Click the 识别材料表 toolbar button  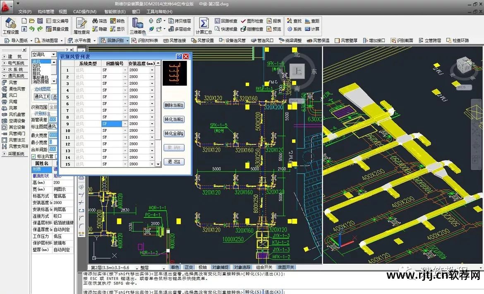click(145, 41)
